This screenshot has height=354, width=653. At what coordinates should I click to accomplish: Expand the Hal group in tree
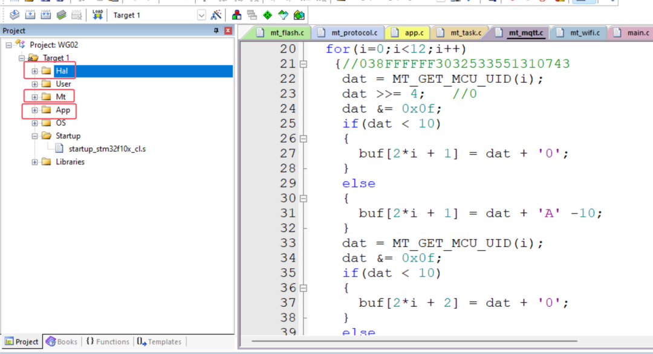click(34, 71)
